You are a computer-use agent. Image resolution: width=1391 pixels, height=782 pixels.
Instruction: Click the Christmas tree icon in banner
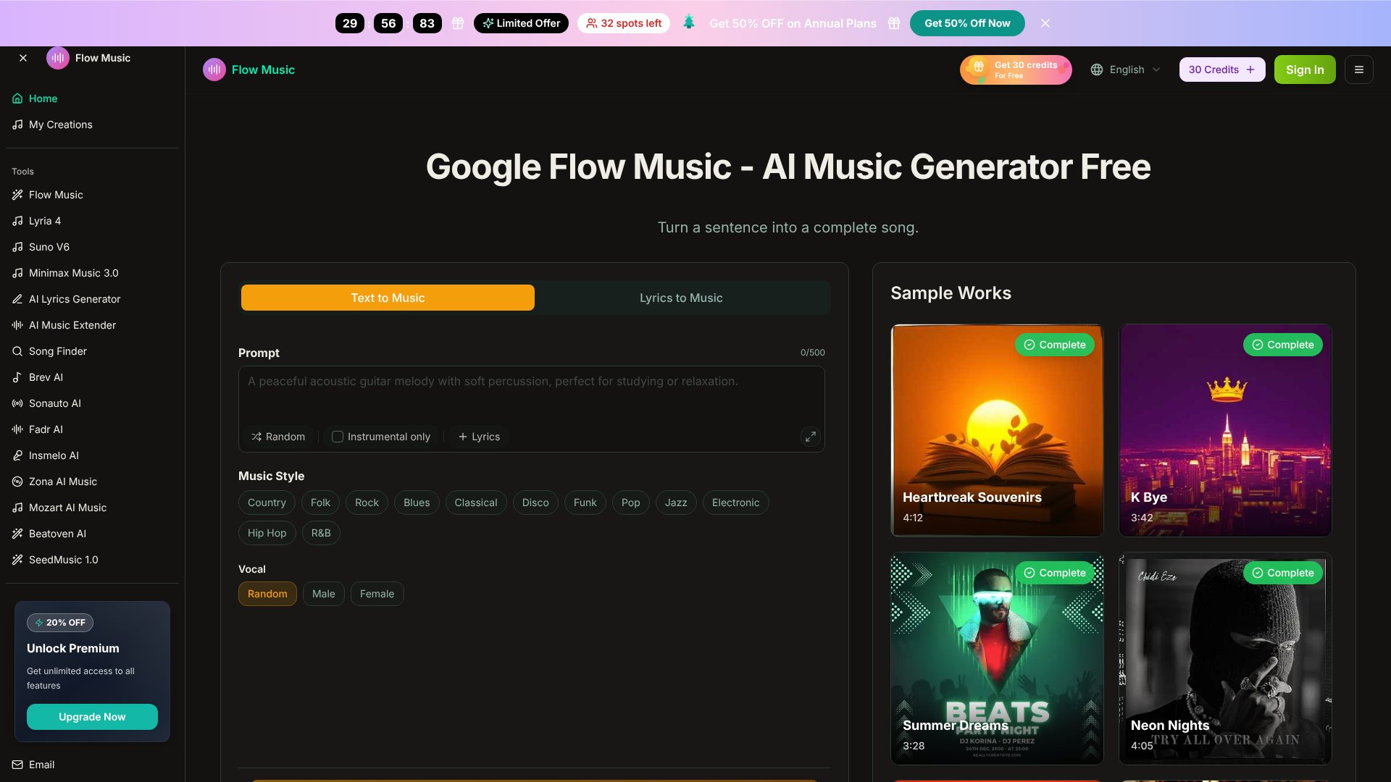689,22
